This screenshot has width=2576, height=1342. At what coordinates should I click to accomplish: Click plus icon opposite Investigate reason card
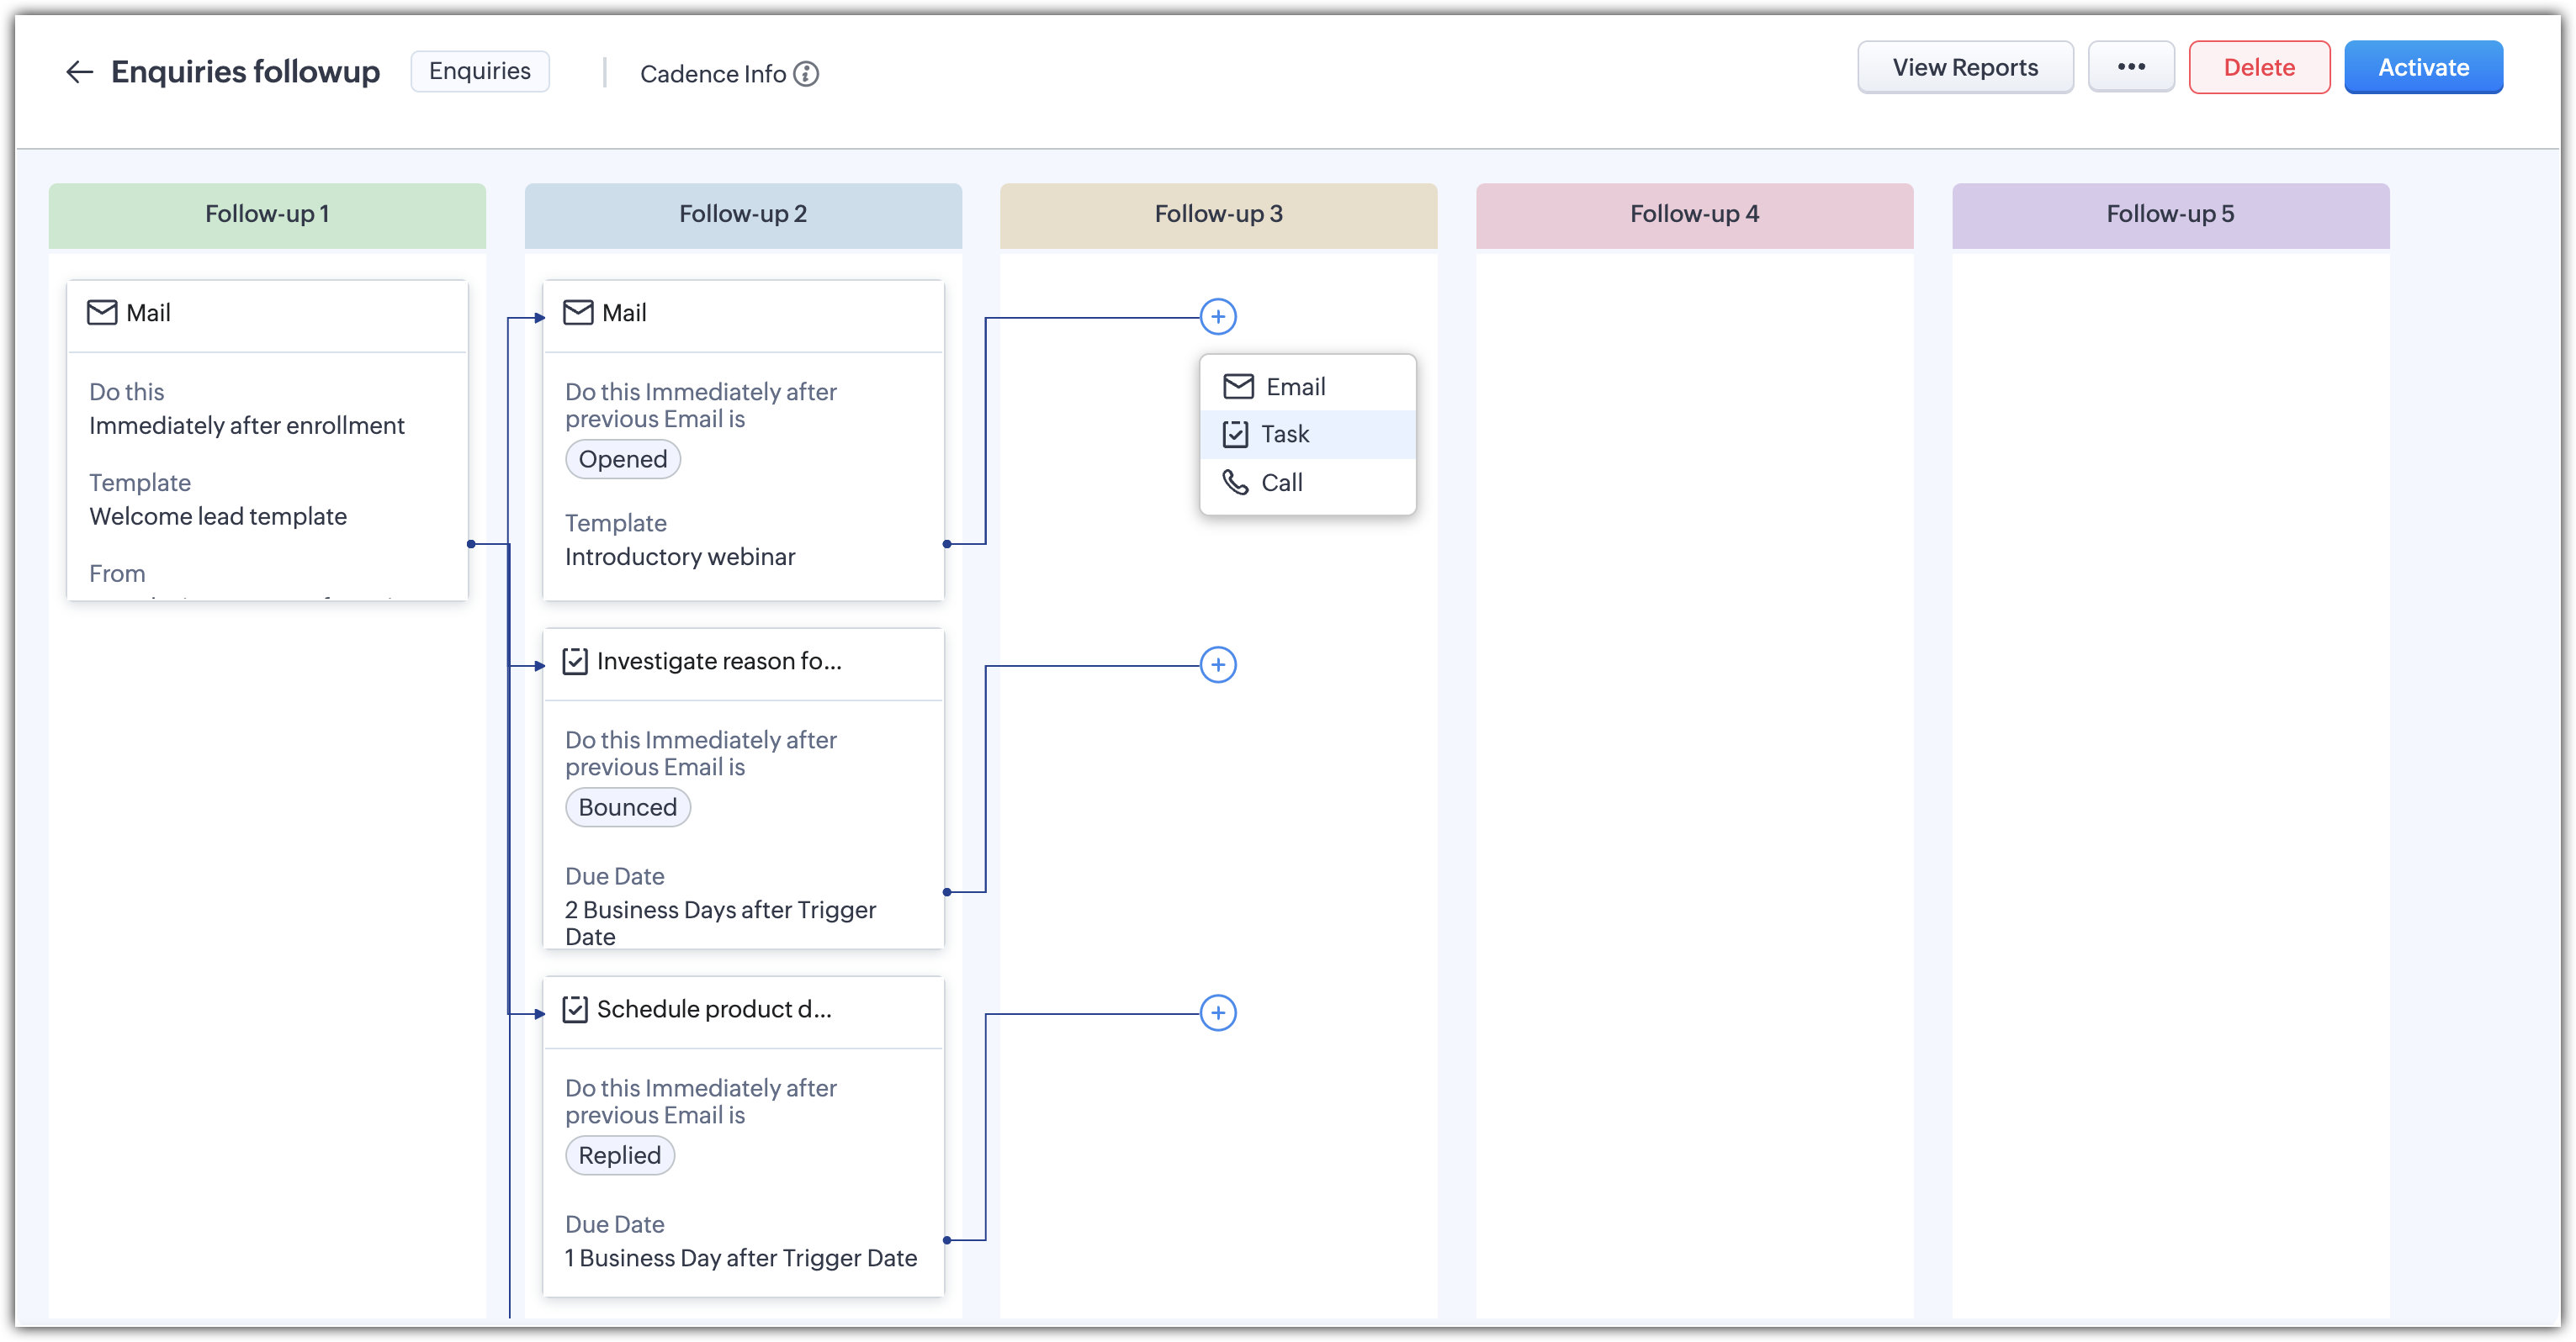[x=1218, y=664]
